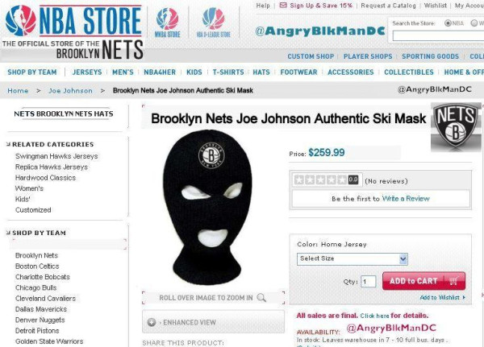
Task: Click the envelope icon beside Sign Up
Action: pyautogui.click(x=283, y=6)
